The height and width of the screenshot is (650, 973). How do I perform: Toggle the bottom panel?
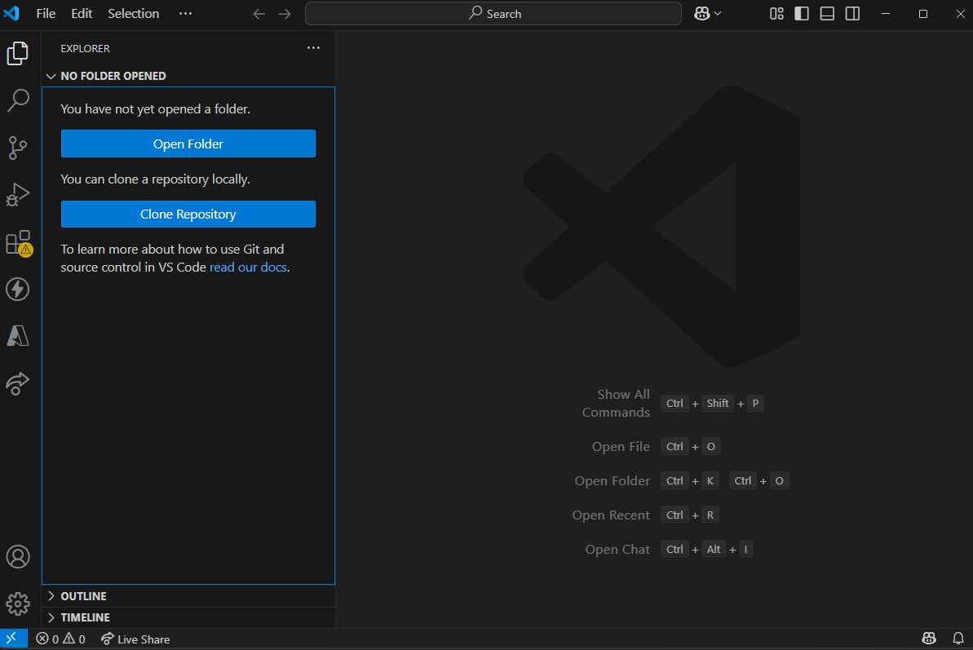827,14
